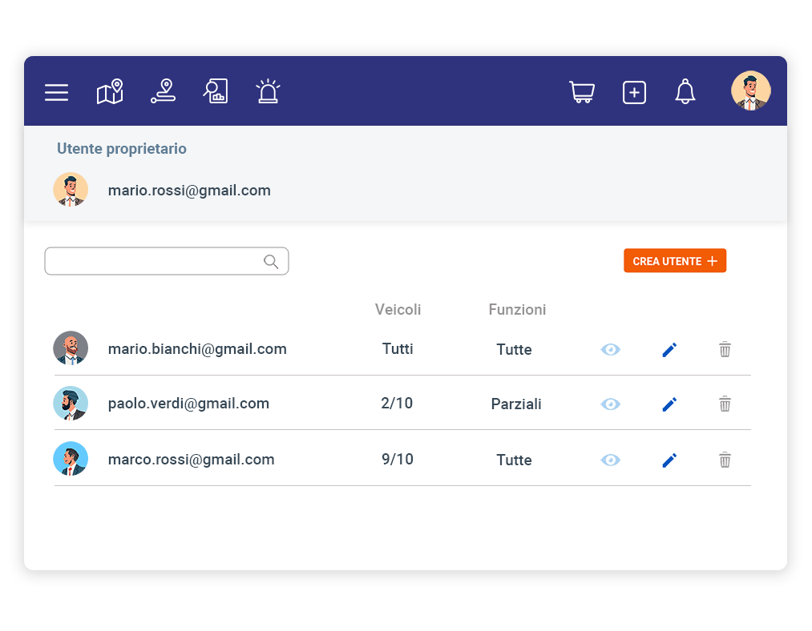This screenshot has width=812, height=631.
Task: Open the alarm siren icon
Action: coord(268,91)
